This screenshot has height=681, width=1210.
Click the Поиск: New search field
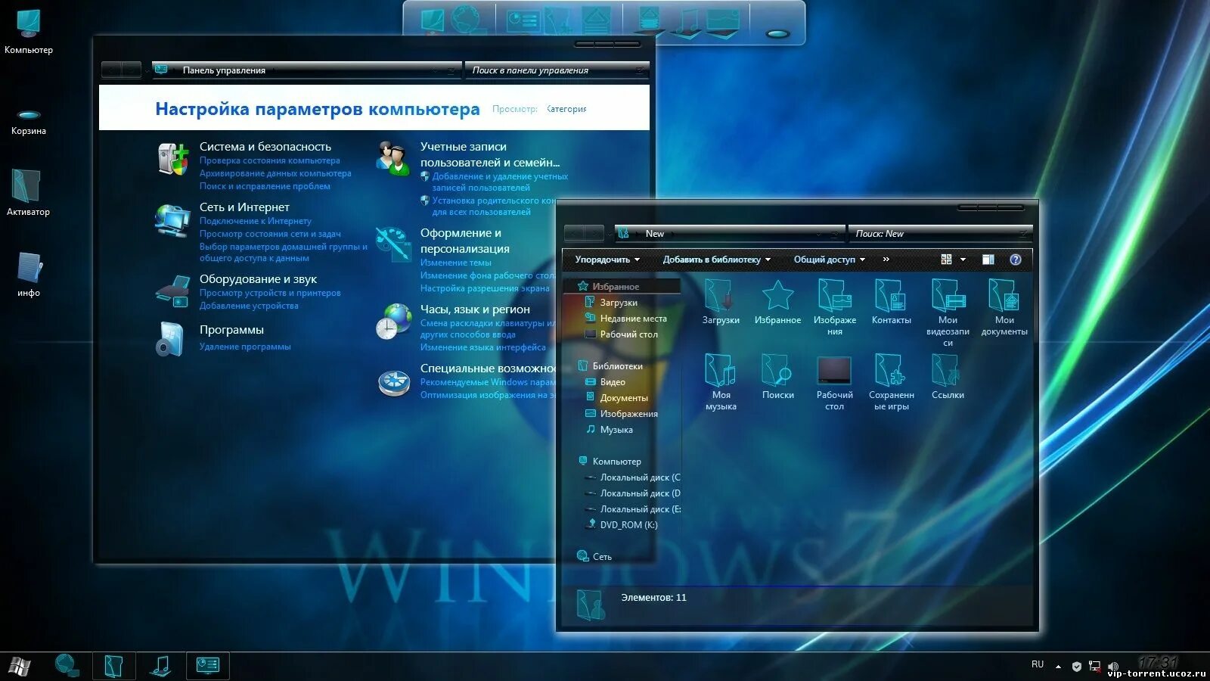point(940,234)
